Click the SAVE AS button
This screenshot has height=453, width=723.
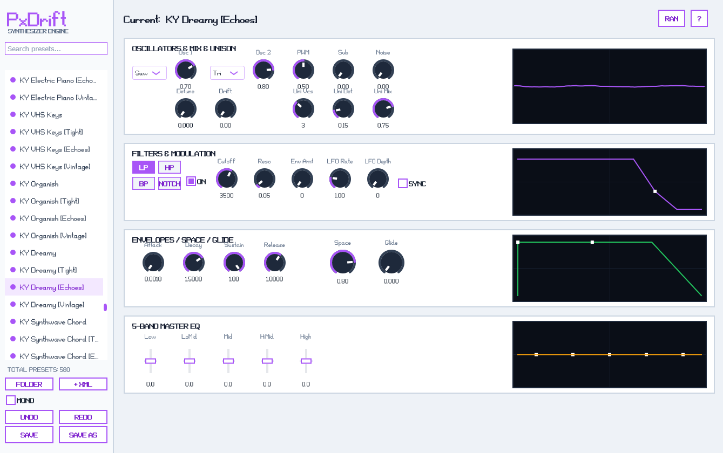pyautogui.click(x=83, y=435)
